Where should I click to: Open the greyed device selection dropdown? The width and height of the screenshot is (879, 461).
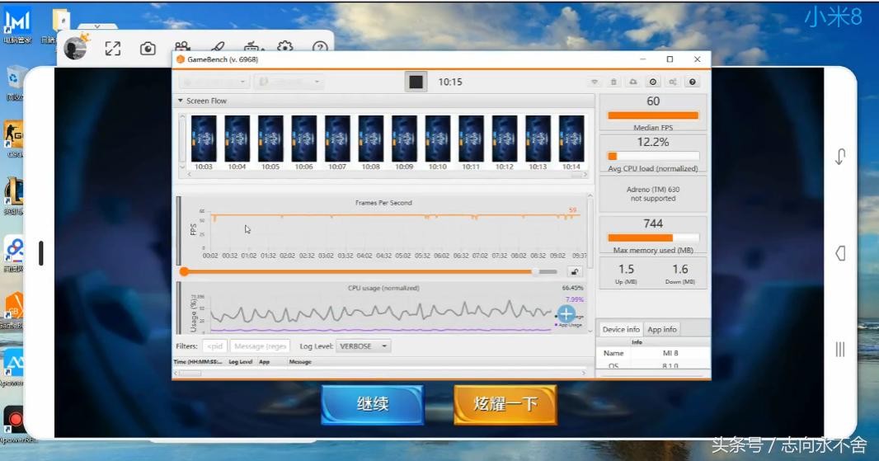pos(213,82)
